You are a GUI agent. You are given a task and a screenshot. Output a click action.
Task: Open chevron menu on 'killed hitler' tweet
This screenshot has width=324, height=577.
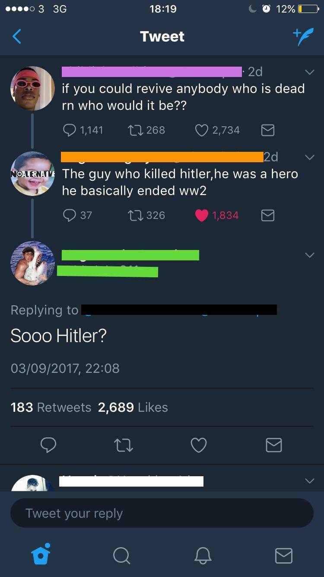click(x=309, y=157)
